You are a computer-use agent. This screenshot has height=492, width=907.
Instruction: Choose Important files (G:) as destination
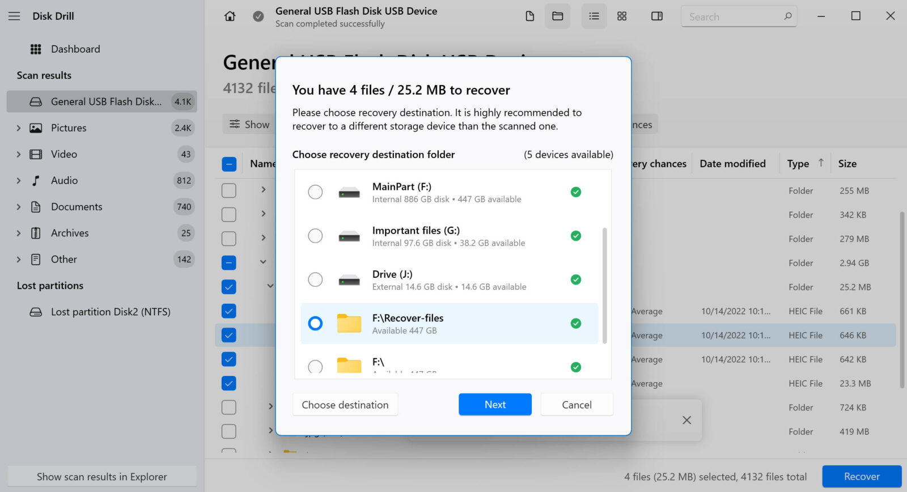[315, 236]
